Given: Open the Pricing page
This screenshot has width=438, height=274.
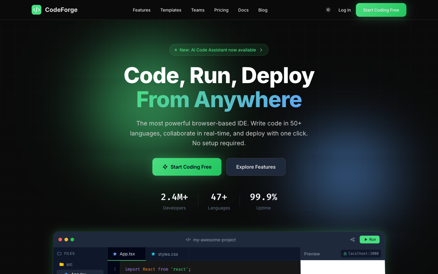Looking at the screenshot, I should tap(221, 10).
